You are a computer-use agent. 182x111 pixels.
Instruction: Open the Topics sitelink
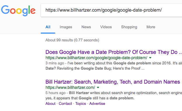(80, 104)
